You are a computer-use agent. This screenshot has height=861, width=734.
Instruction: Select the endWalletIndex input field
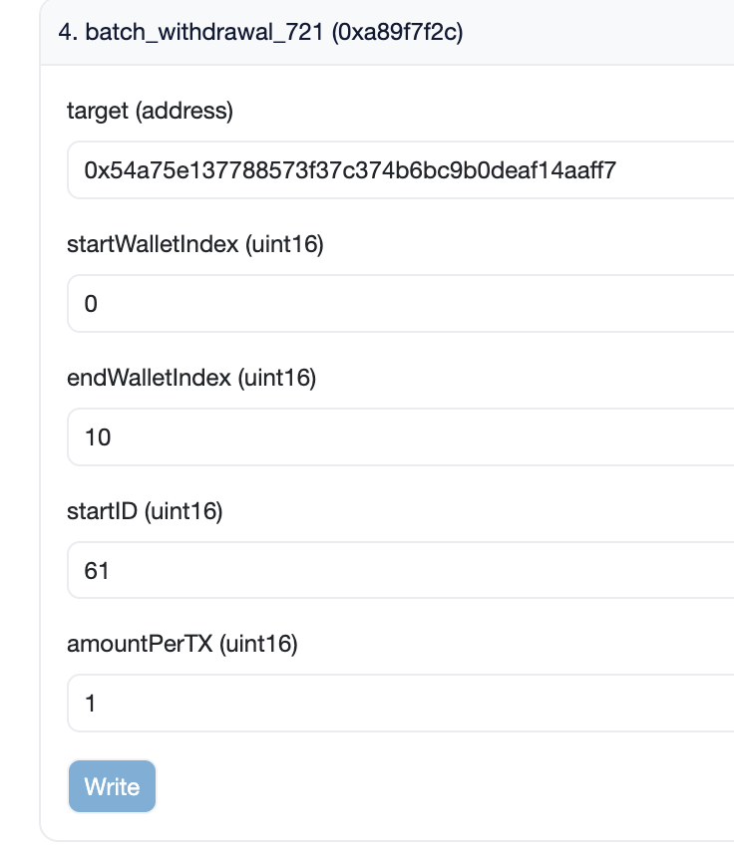[x=401, y=437]
